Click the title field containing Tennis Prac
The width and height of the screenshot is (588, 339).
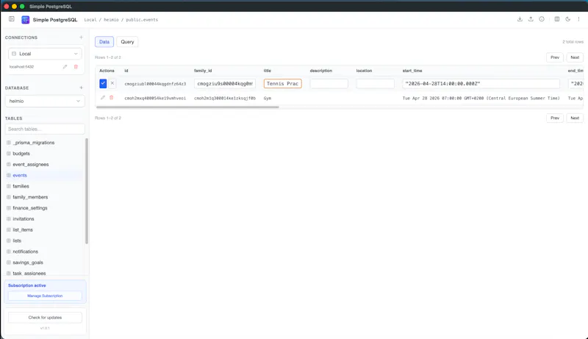coord(282,84)
